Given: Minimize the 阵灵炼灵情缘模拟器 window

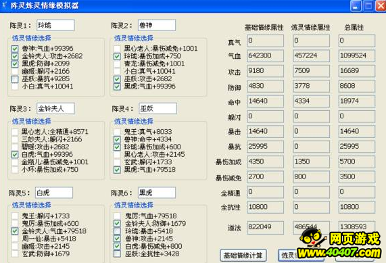Looking at the screenshot, I should pos(356,6).
